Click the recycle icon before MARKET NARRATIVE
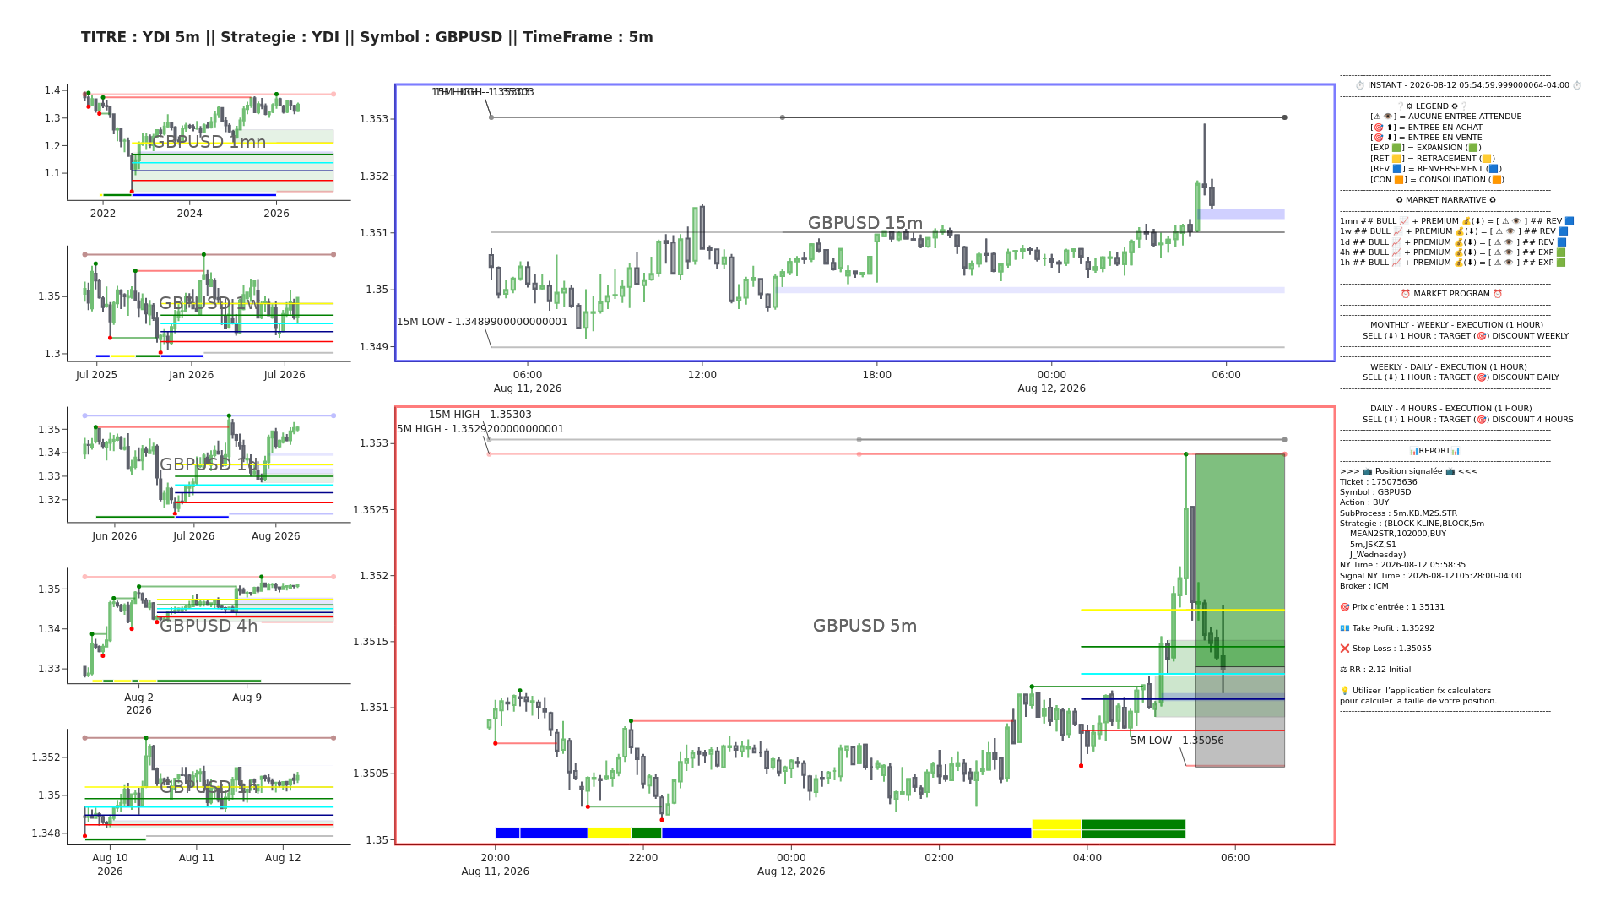Screen dimensions: 1621x912 coord(1399,200)
